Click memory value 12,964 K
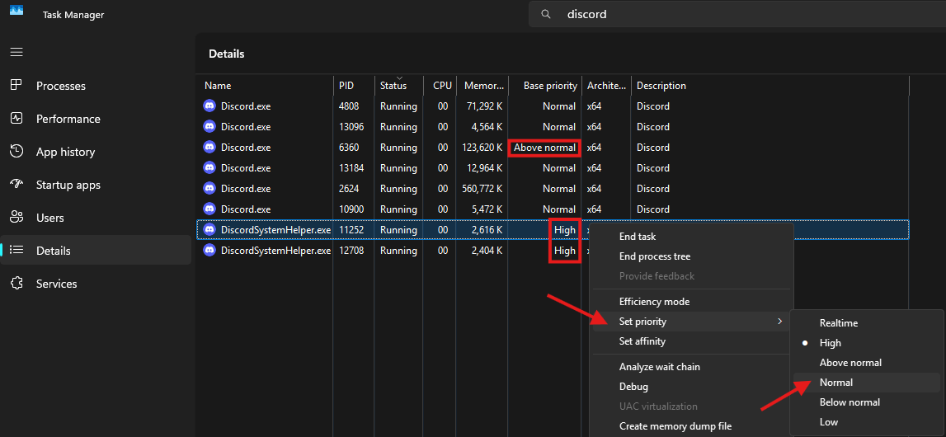The height and width of the screenshot is (437, 946). pos(484,167)
